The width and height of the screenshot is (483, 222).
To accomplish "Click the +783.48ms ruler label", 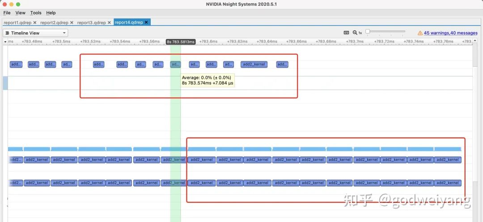I will 32,41.
